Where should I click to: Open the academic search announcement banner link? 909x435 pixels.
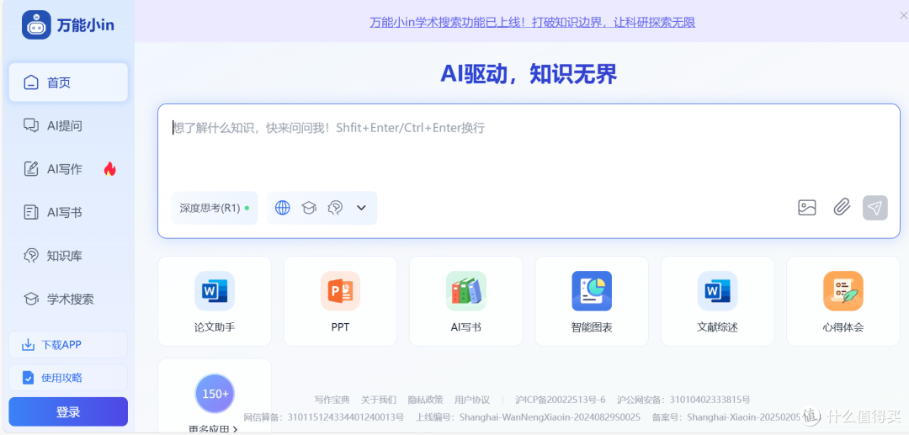(x=532, y=23)
